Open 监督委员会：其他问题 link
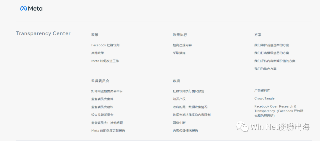Screen dimensions: 320x141 pos(107,123)
